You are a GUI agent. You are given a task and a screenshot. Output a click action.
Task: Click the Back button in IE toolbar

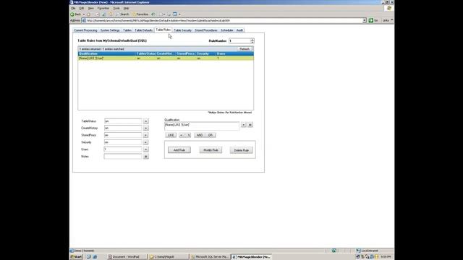click(x=75, y=14)
